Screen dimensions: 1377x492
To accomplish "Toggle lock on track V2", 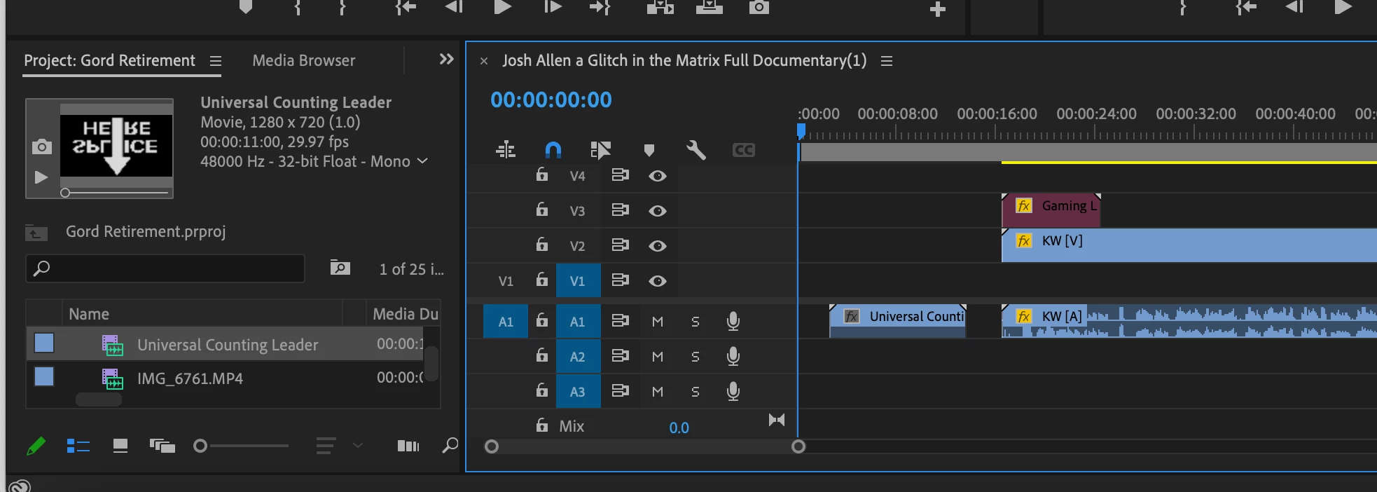I will tap(542, 245).
